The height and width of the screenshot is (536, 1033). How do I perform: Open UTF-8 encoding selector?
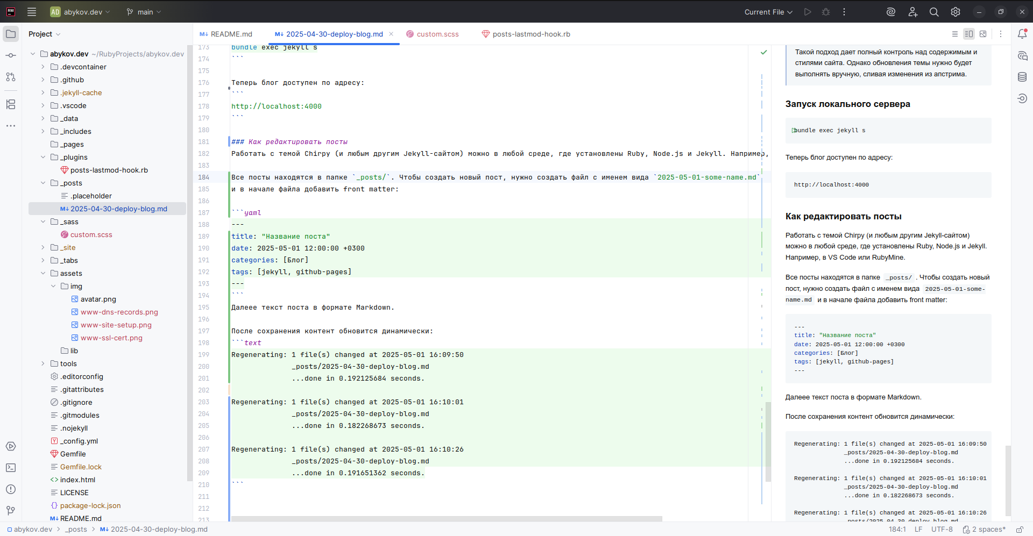click(x=942, y=530)
